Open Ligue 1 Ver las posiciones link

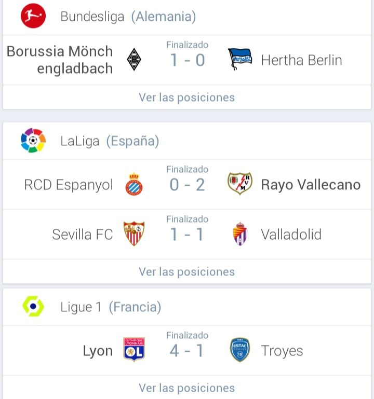point(187,388)
